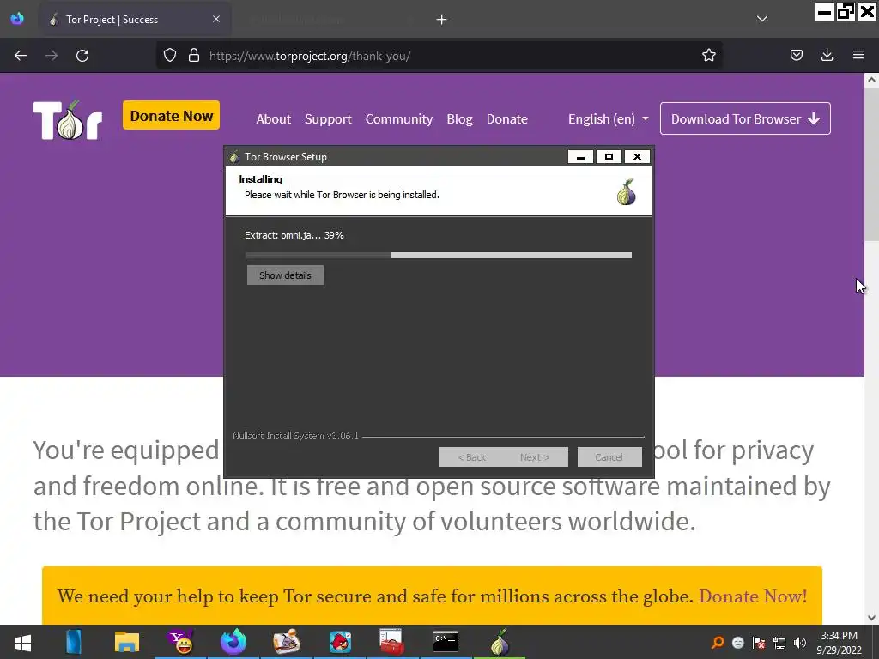
Task: Expand the list all tabs chevron
Action: coord(762,19)
